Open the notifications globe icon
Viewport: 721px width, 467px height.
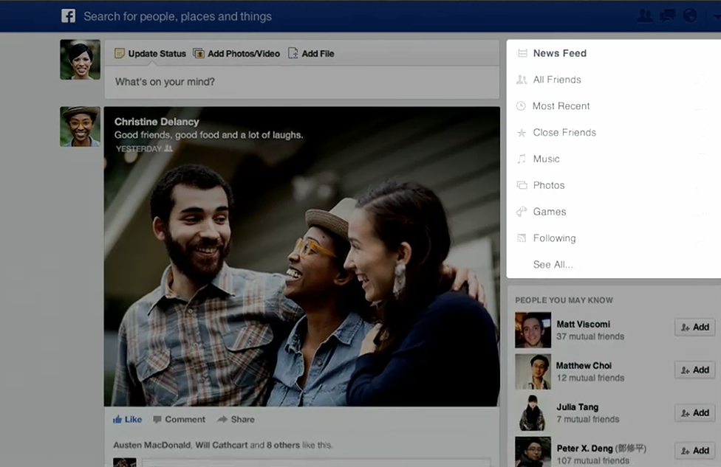tap(690, 16)
